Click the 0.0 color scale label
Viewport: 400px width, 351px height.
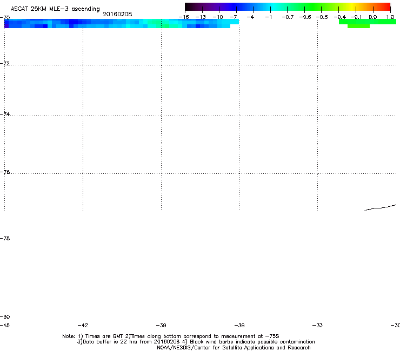click(373, 17)
